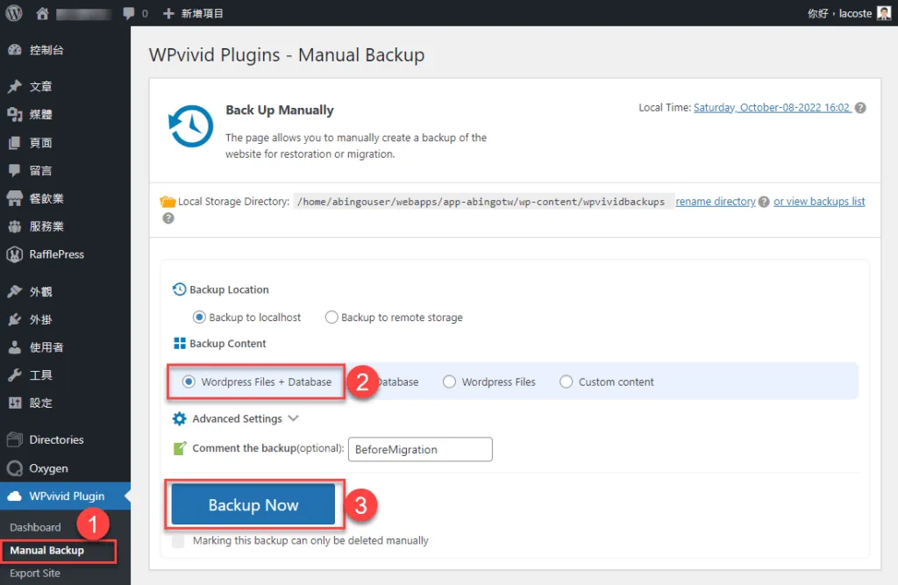Click the Backup Now button

click(x=253, y=504)
